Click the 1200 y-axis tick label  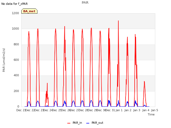point(15,13)
